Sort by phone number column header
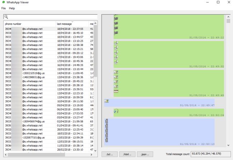 [30, 24]
